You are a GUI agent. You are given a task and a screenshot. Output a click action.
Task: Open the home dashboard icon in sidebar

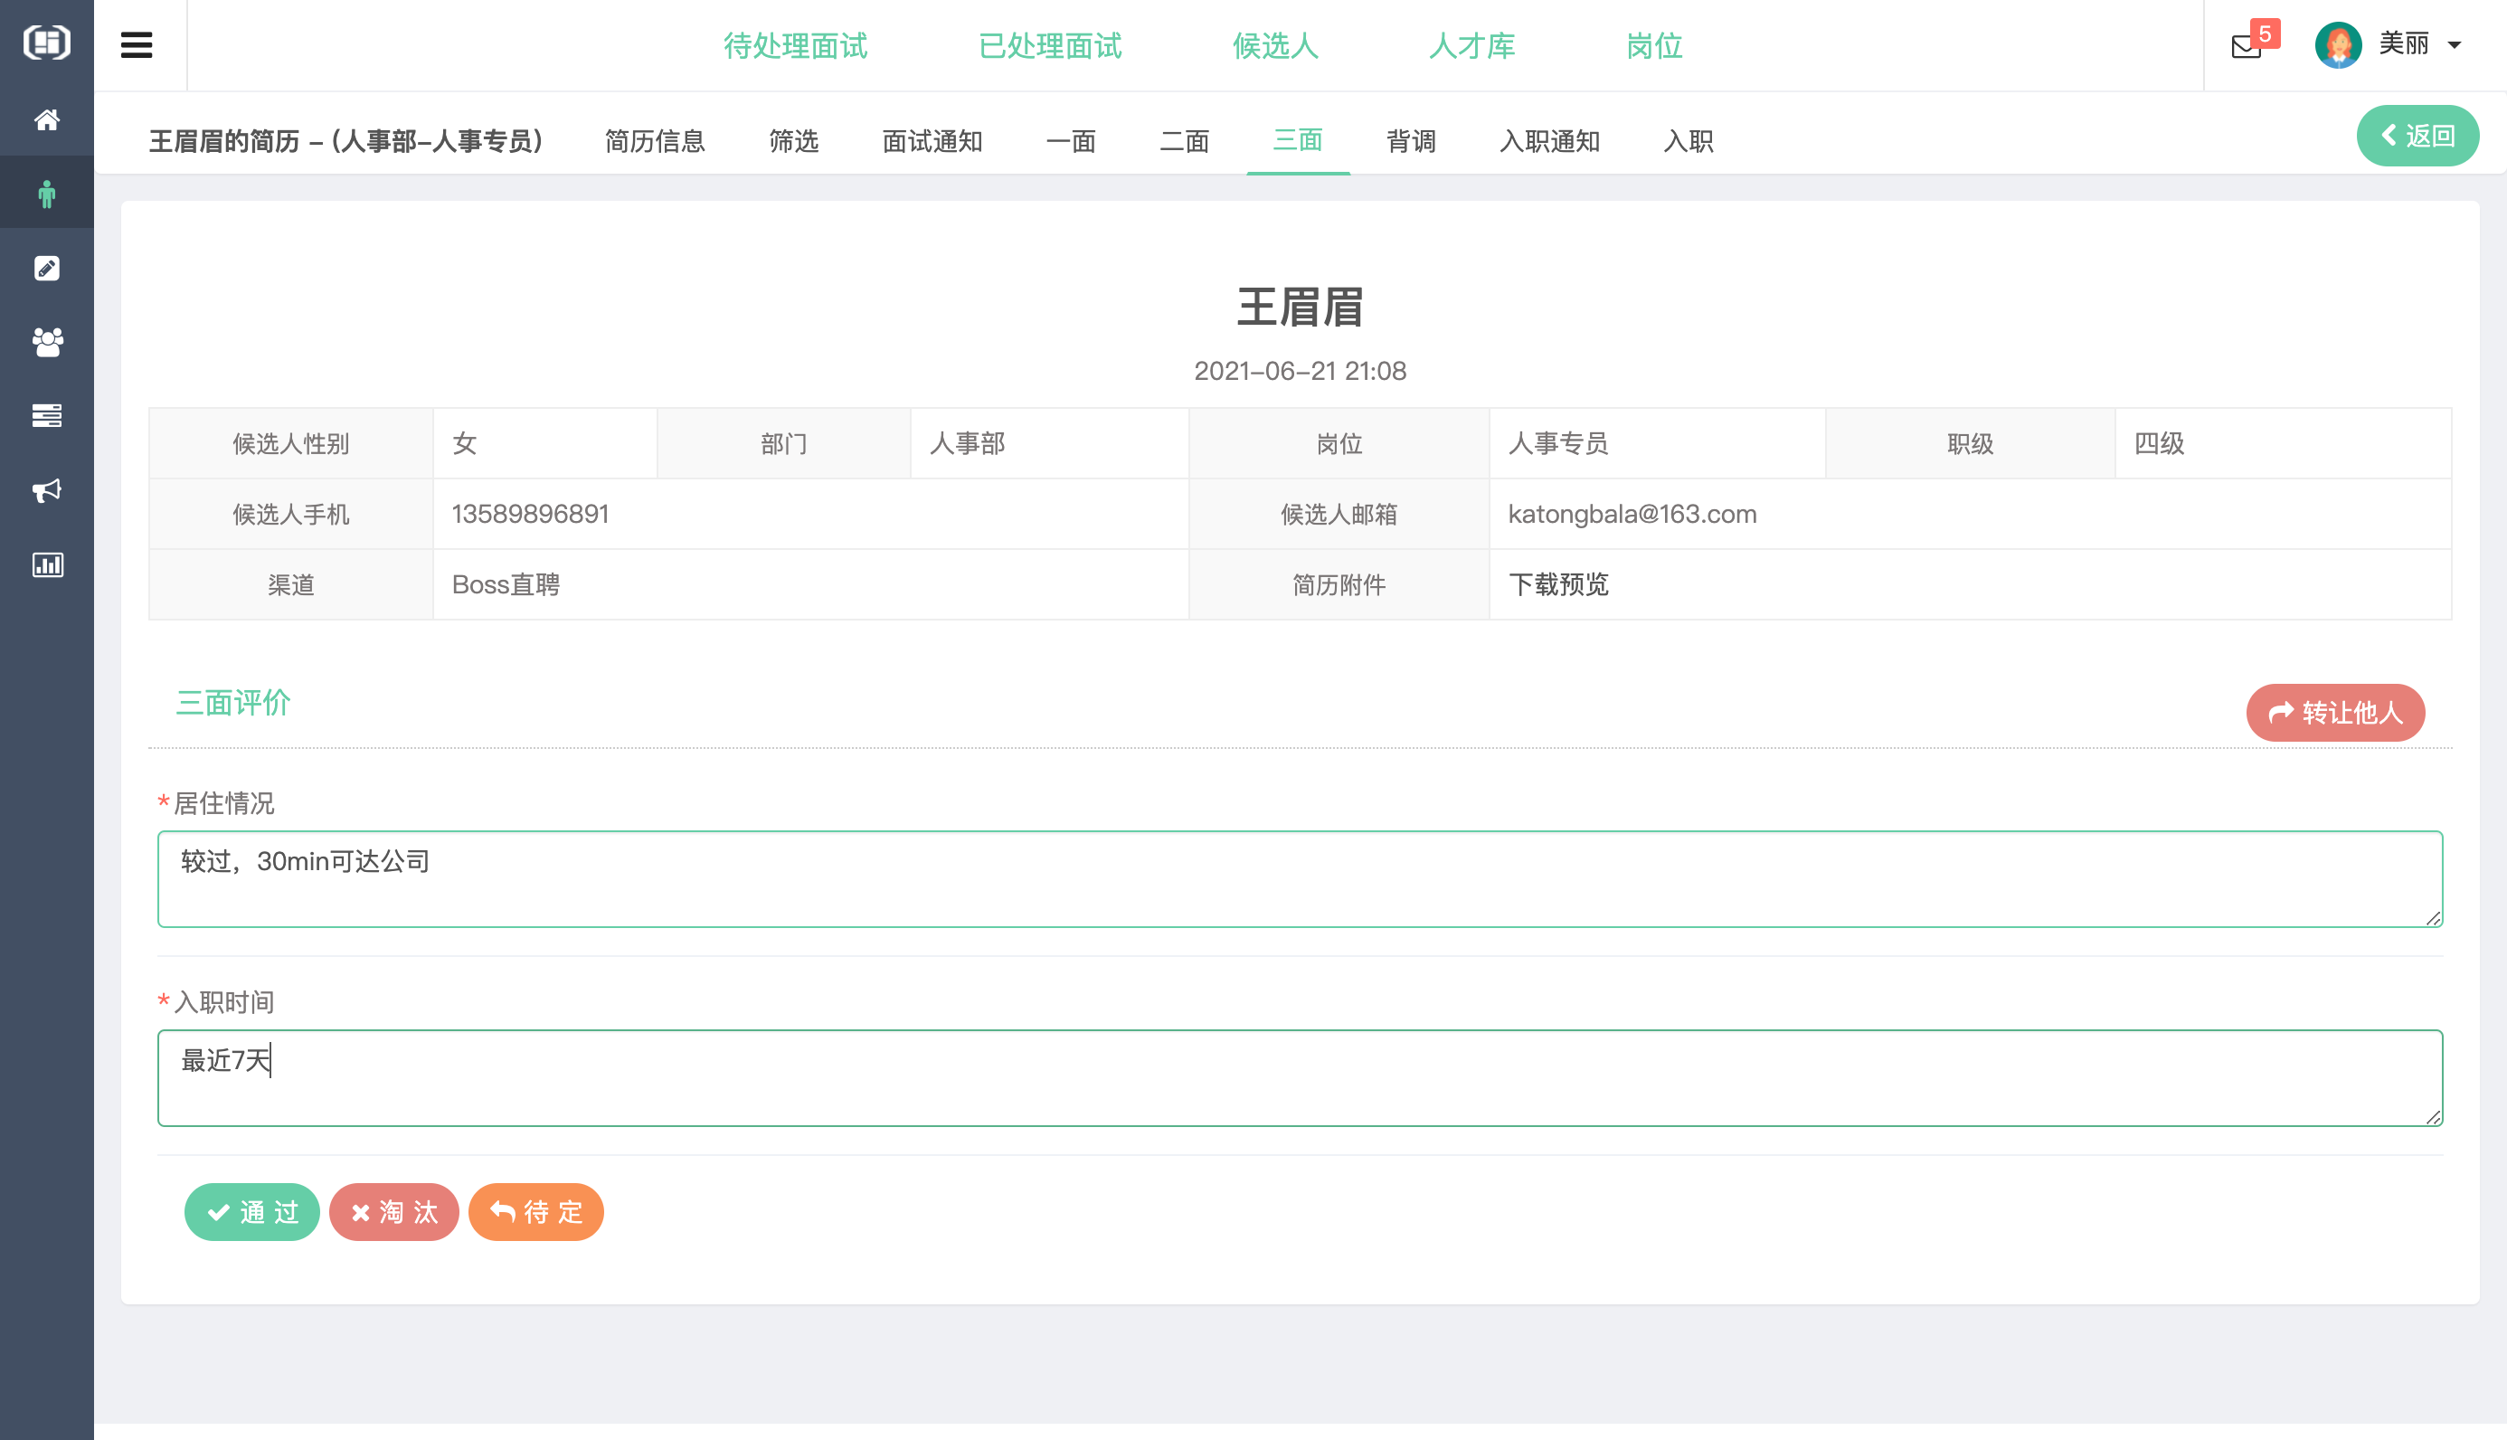point(46,119)
